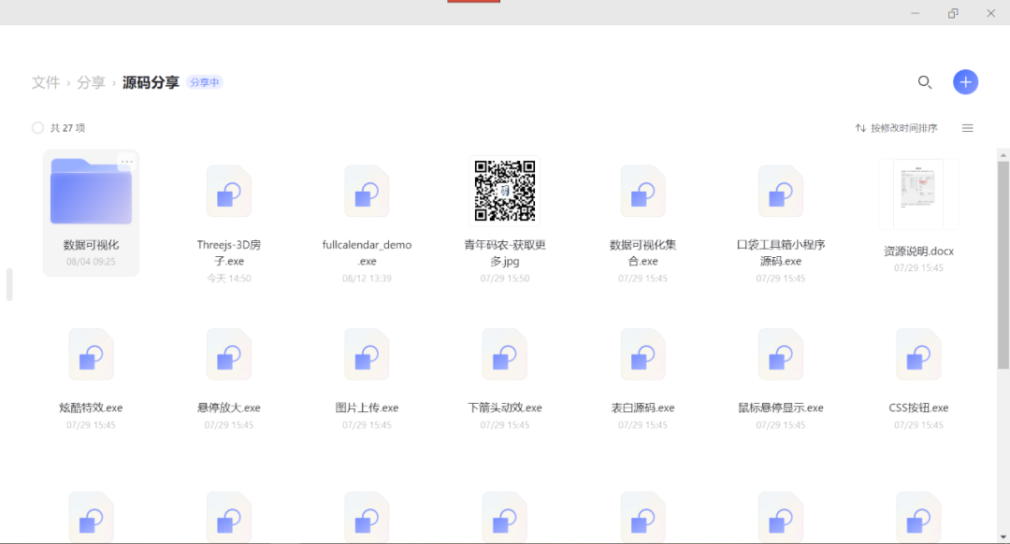
Task: Select the Threejs-3D房子.exe file icon
Action: coord(229,192)
